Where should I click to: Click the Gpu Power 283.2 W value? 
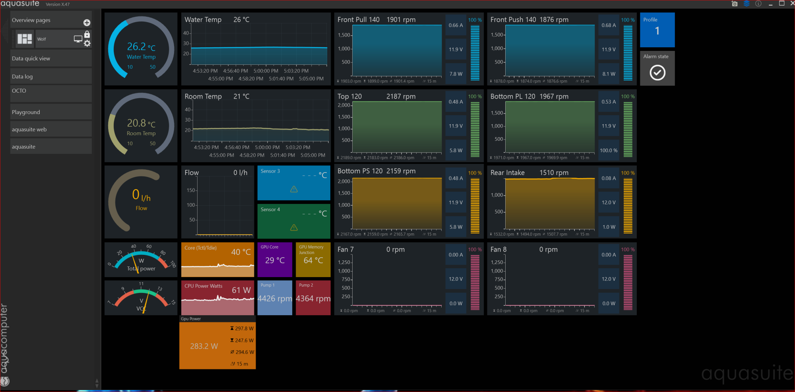[204, 346]
